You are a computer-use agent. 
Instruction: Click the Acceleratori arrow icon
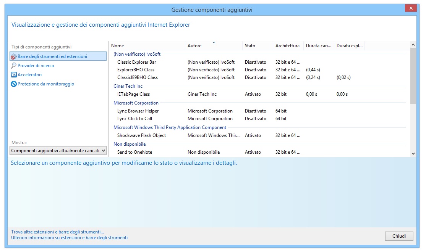14,75
